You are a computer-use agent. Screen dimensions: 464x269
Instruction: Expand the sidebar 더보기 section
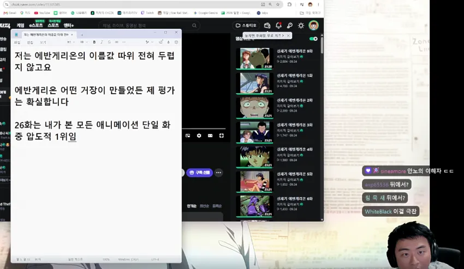coord(5,180)
